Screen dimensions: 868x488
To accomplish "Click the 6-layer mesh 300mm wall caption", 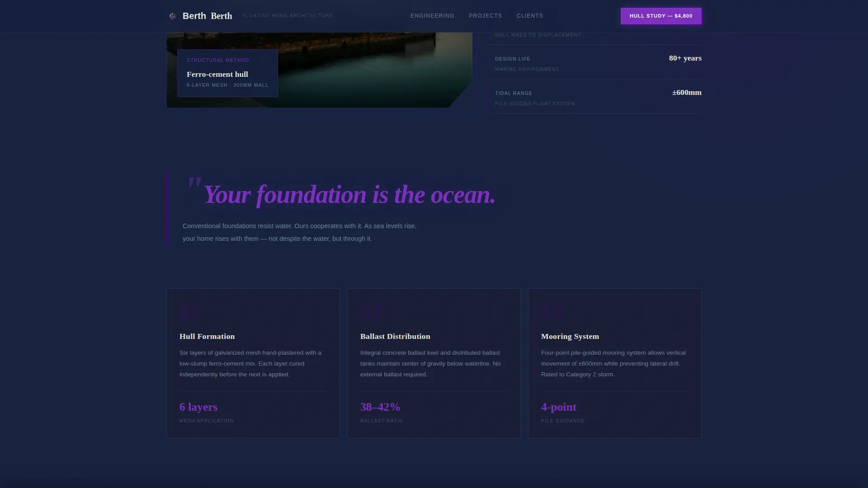I will click(227, 85).
